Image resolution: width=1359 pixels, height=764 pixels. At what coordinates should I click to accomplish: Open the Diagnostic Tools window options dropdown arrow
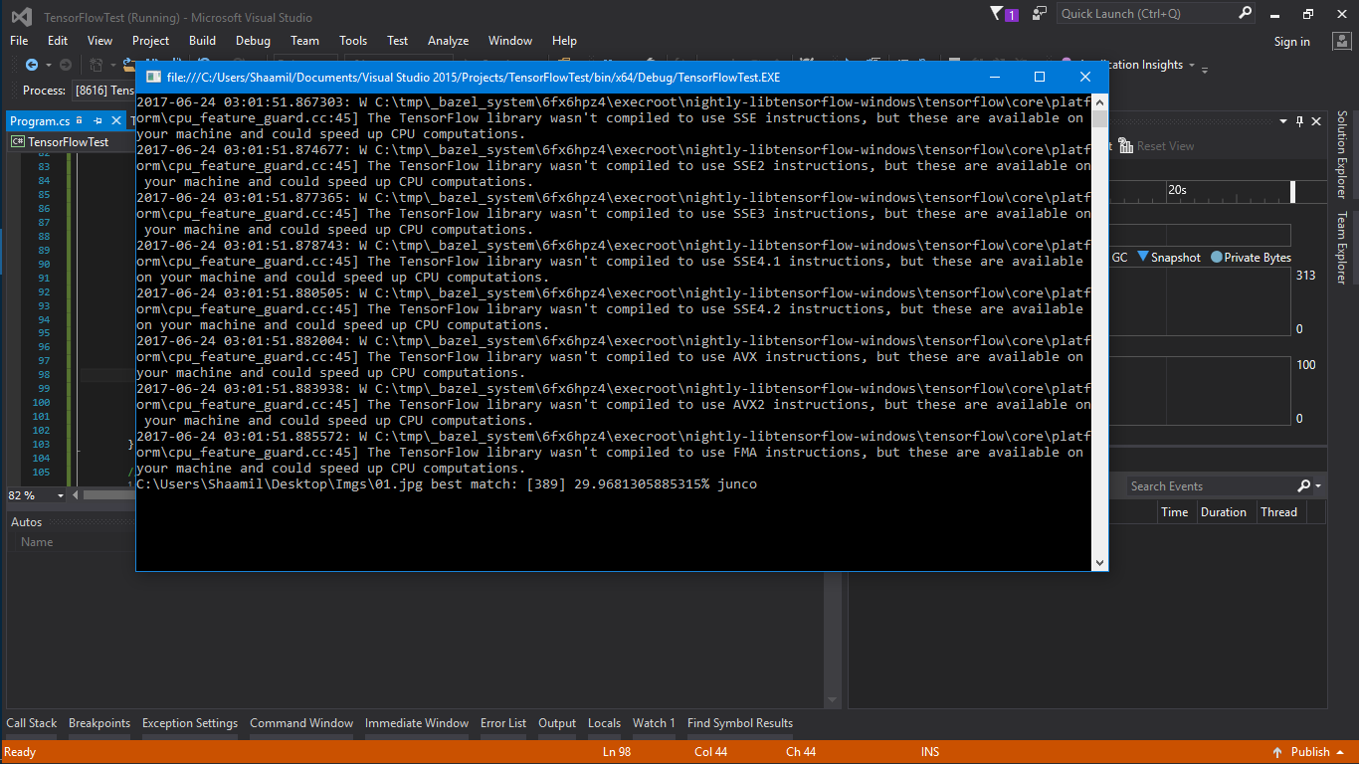pos(1282,121)
